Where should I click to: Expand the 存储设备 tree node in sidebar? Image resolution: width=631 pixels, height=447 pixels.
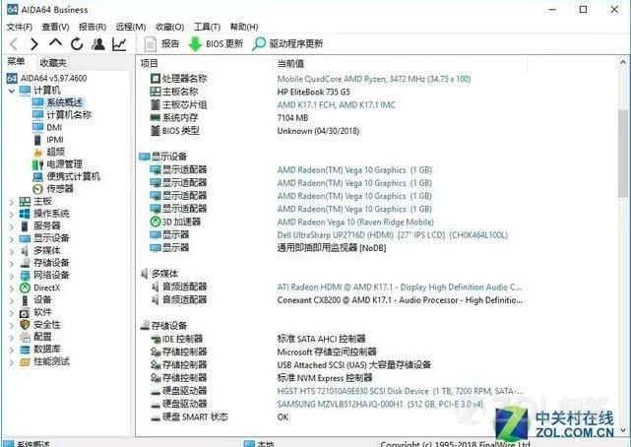[11, 264]
